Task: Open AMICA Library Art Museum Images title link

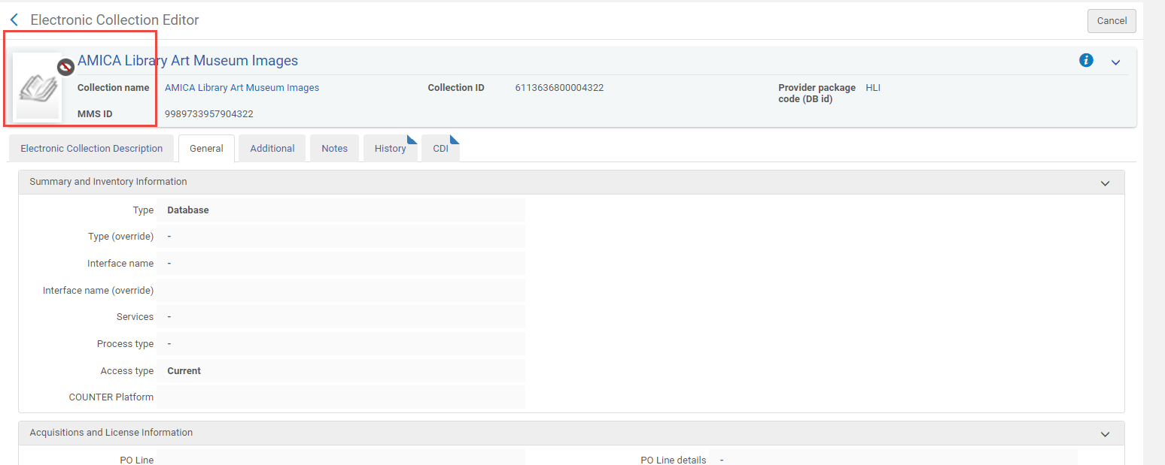Action: pos(187,61)
